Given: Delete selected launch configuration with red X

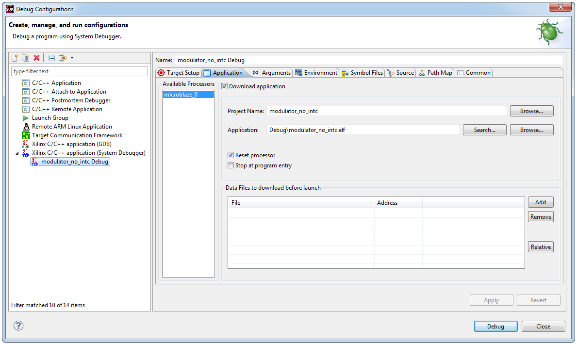Looking at the screenshot, I should (36, 58).
